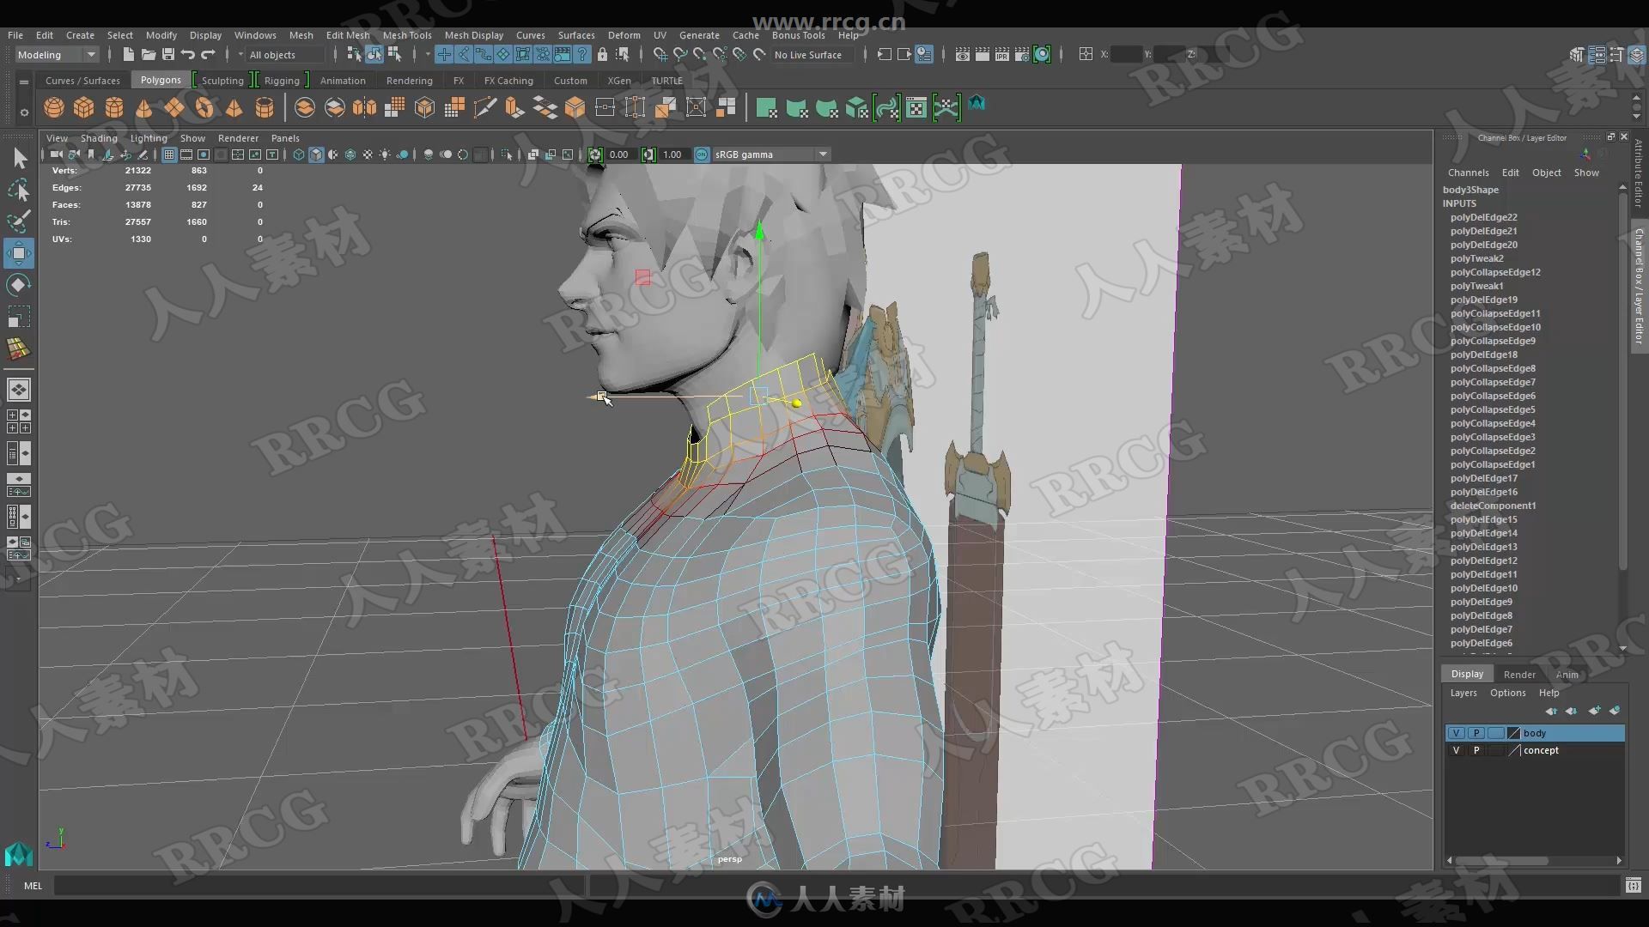This screenshot has width=1649, height=927.
Task: Open the Generate menu
Action: pyautogui.click(x=699, y=34)
